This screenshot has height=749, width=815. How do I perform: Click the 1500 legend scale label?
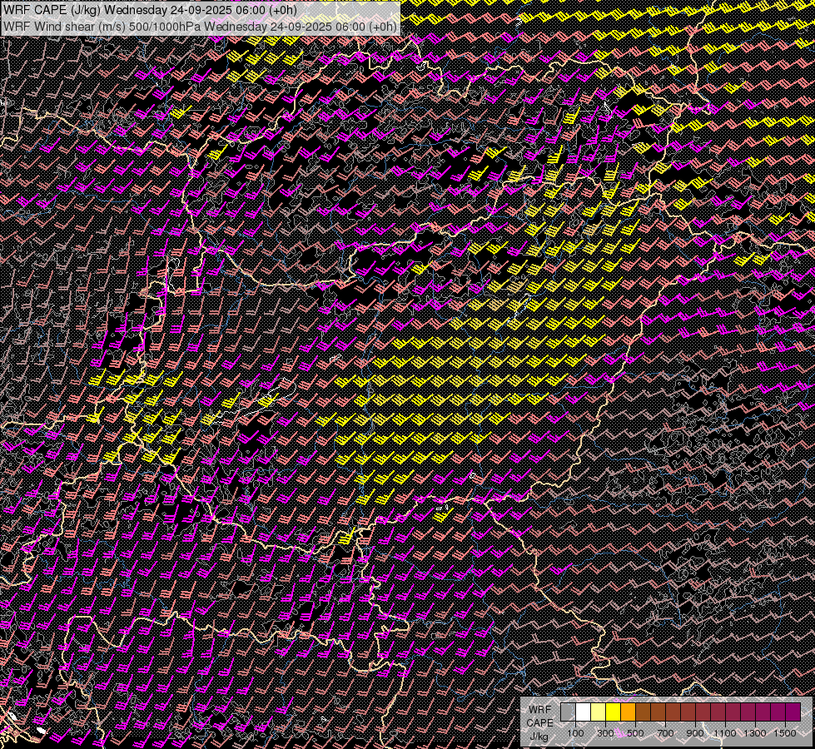(x=784, y=733)
